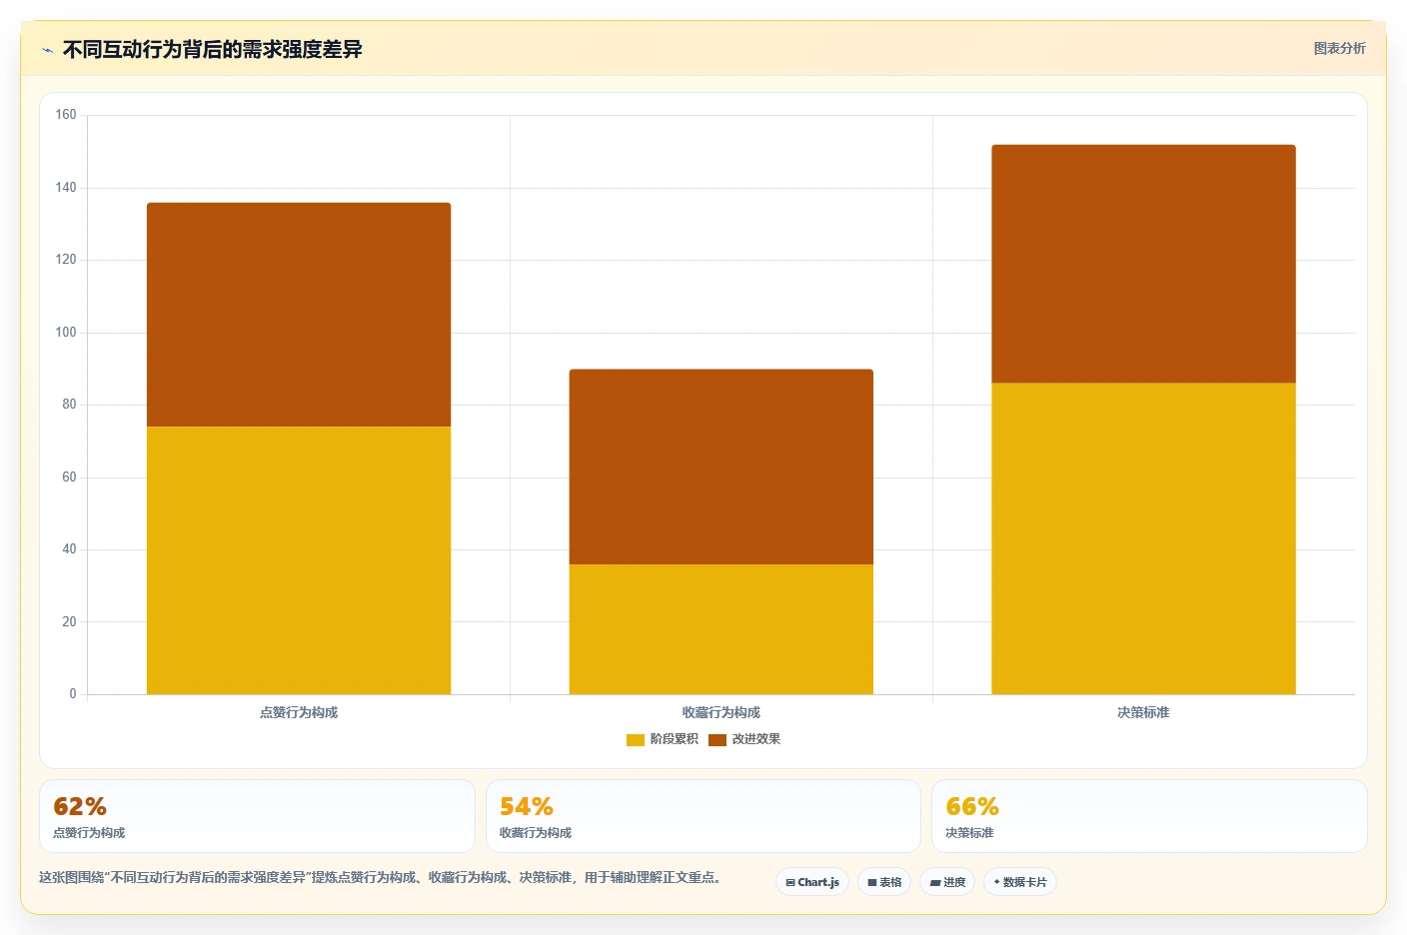The width and height of the screenshot is (1407, 935).
Task: Click the 54% figure
Action: [527, 806]
